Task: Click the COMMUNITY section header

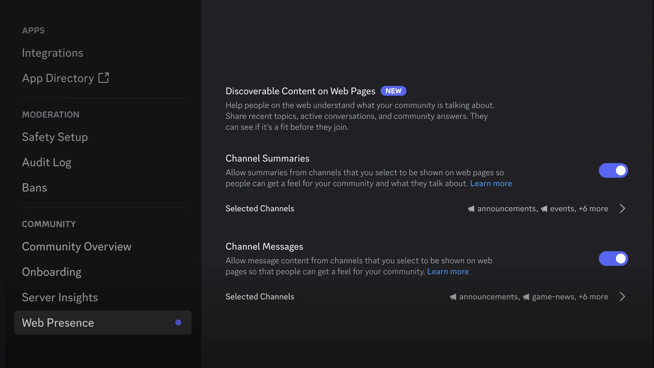Action: pos(49,224)
